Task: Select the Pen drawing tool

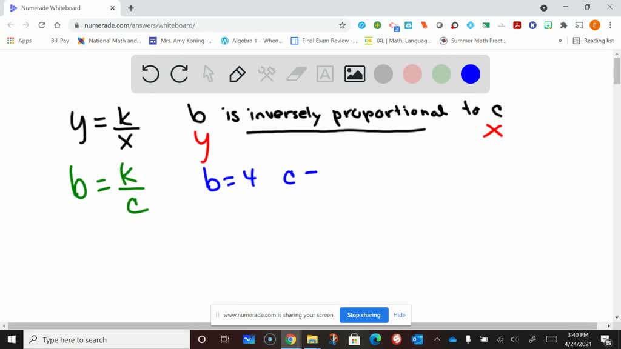Action: pos(237,74)
